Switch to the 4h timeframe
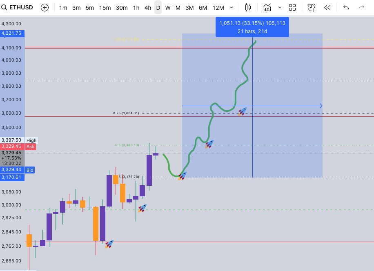The image size is (374, 271). point(148,8)
